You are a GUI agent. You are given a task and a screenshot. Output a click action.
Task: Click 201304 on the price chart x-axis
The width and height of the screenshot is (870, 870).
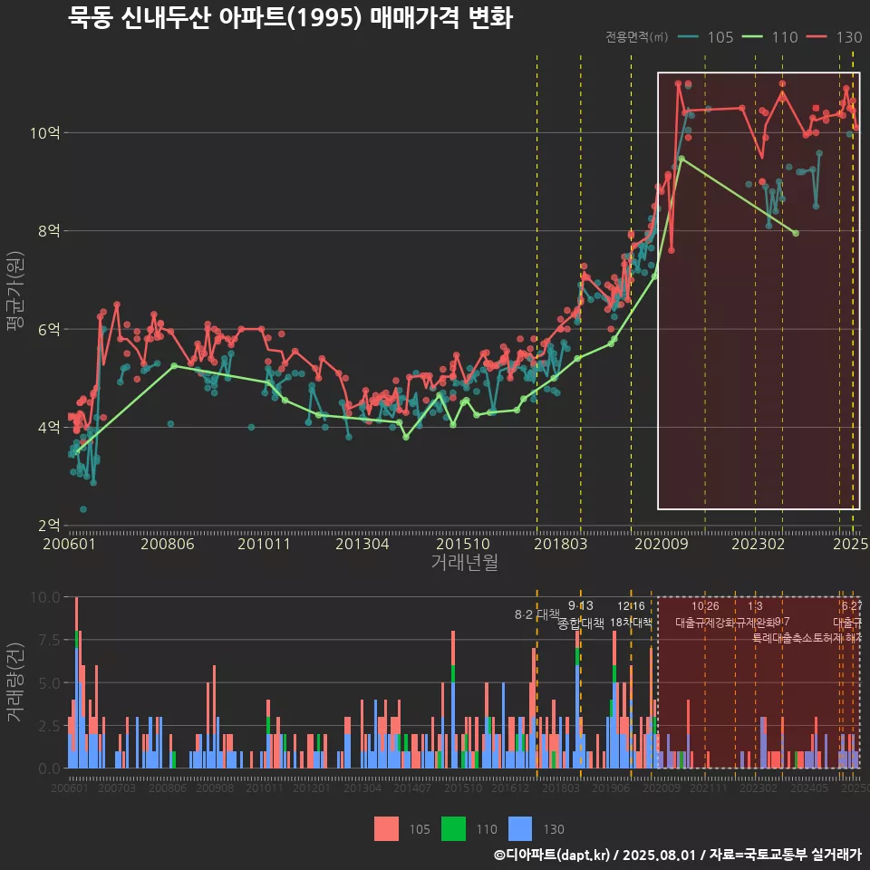[x=362, y=544]
